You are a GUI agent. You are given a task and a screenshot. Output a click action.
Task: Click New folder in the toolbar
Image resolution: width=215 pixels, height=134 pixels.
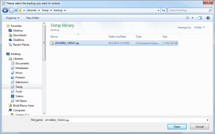click(x=33, y=18)
